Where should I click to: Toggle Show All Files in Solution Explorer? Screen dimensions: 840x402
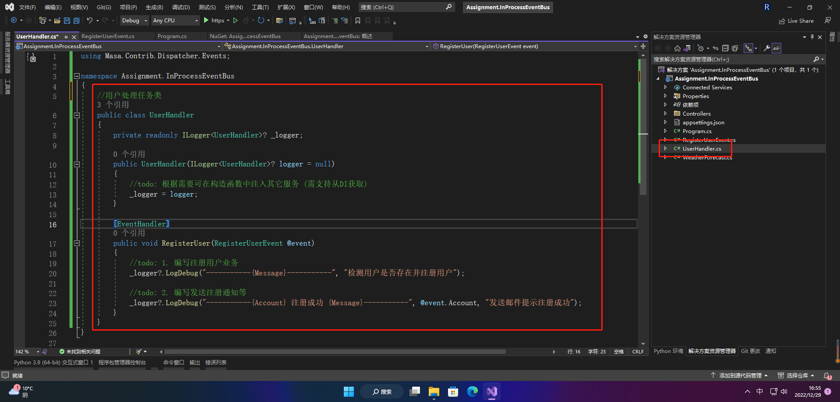pos(735,48)
